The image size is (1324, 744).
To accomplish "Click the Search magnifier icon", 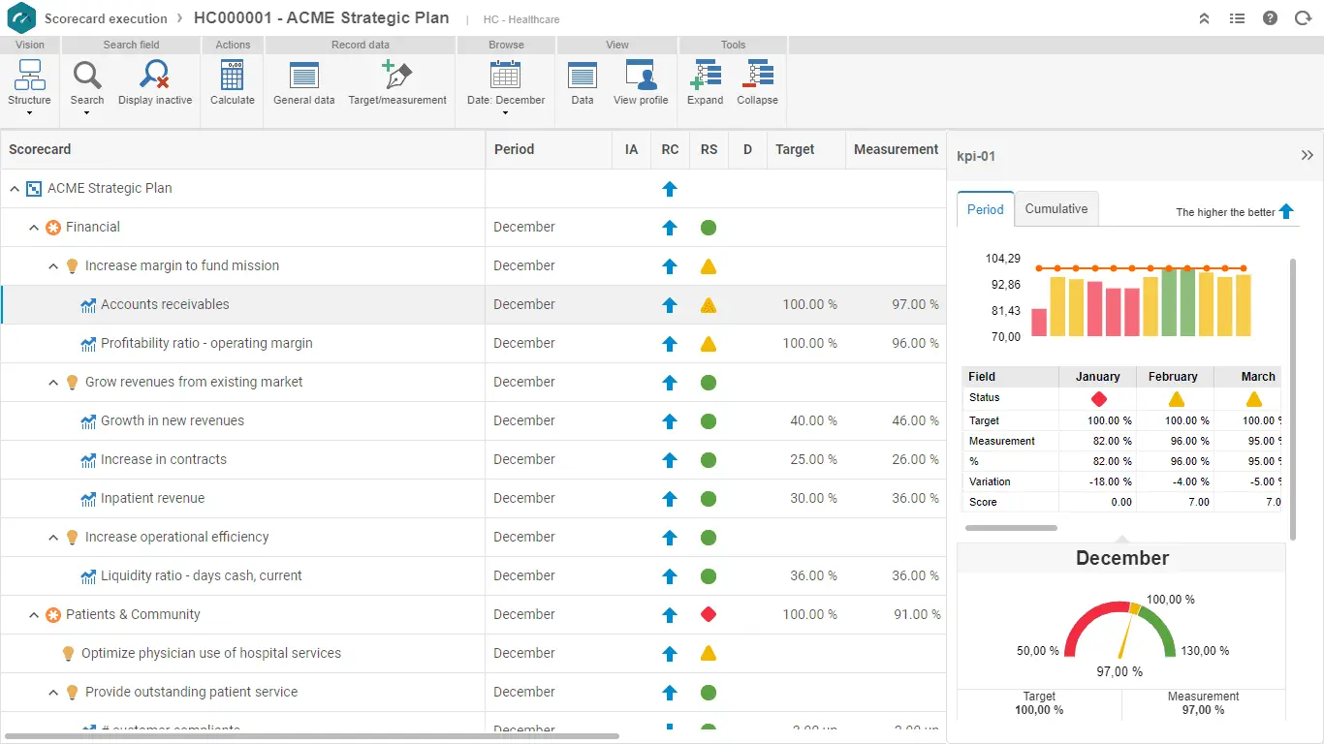I will pos(87,77).
